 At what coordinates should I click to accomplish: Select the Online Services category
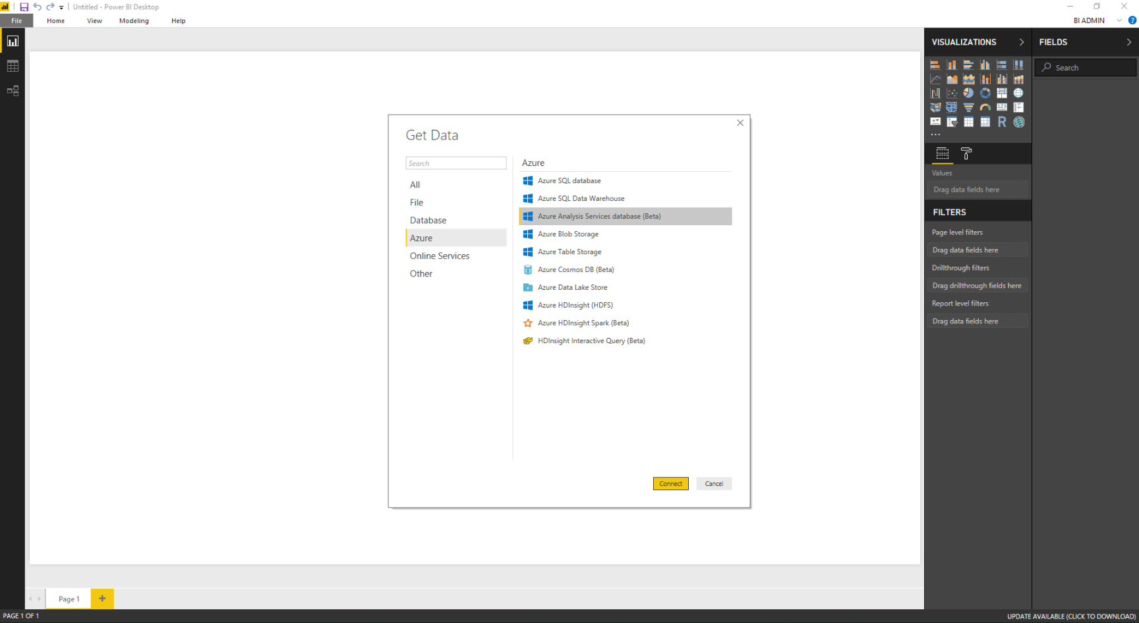pos(456,256)
